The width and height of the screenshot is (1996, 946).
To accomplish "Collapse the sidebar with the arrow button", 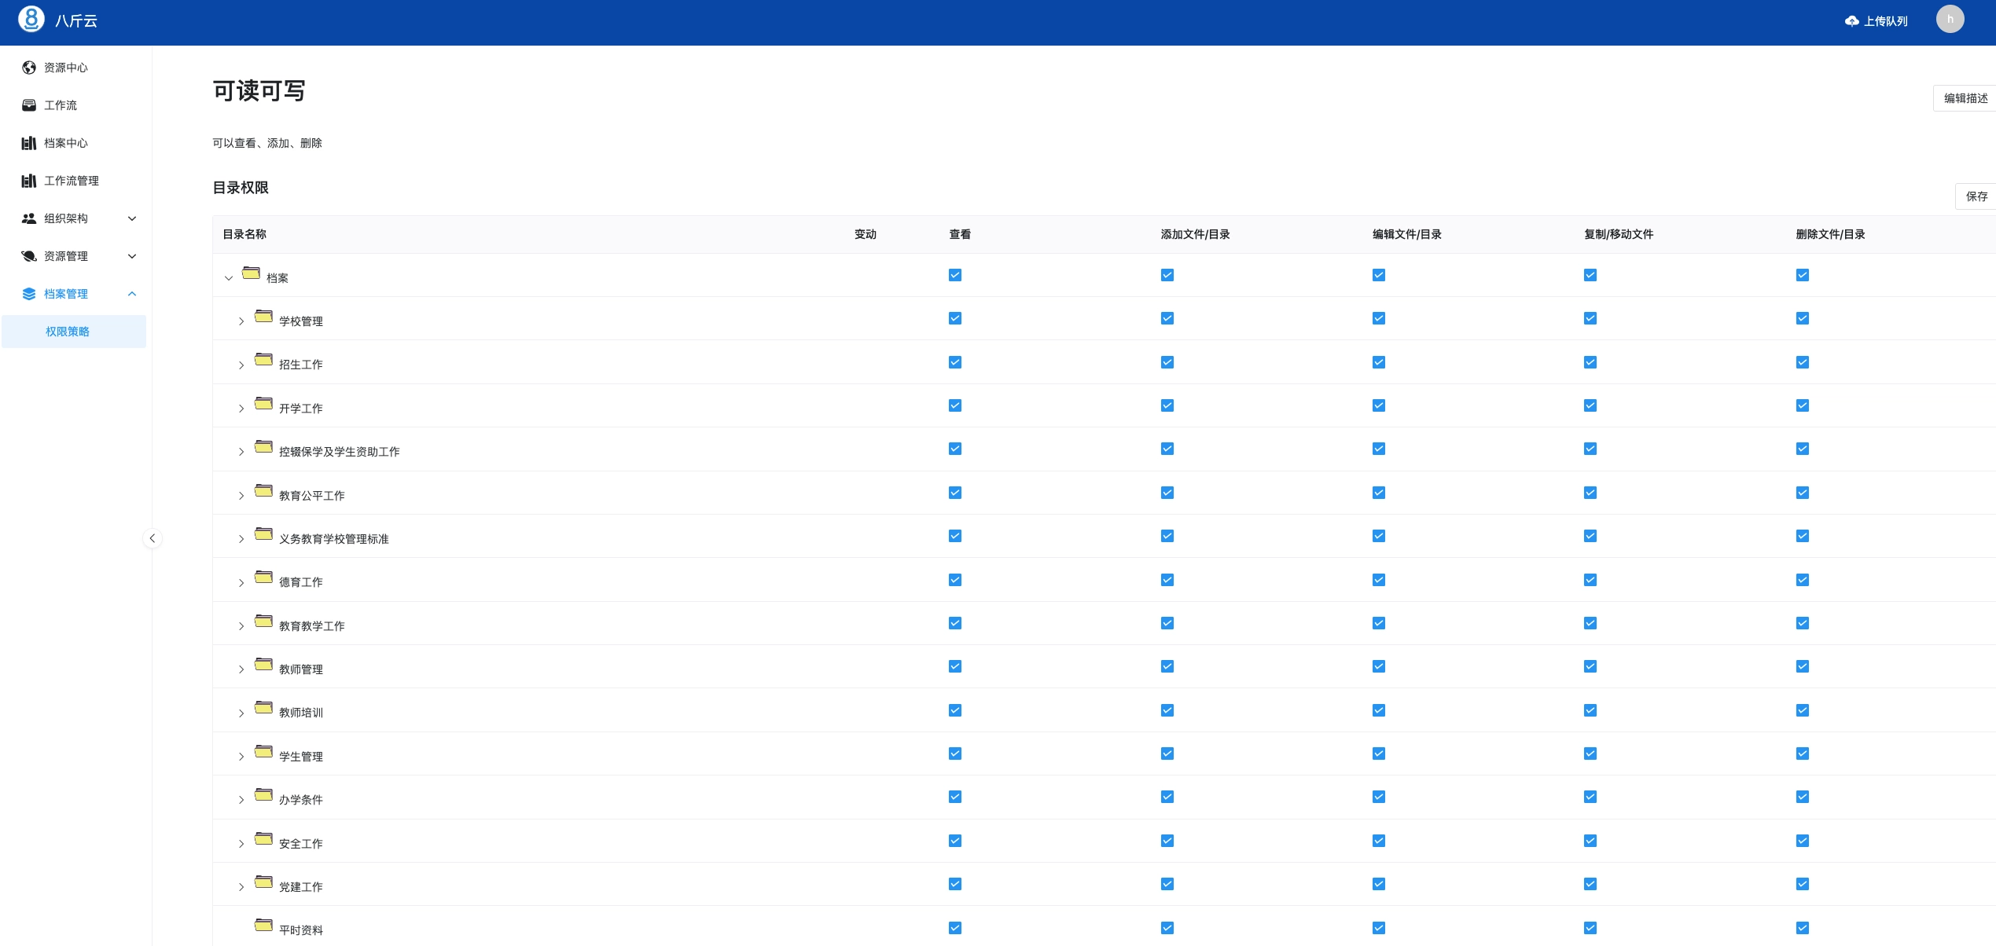I will pos(153,538).
